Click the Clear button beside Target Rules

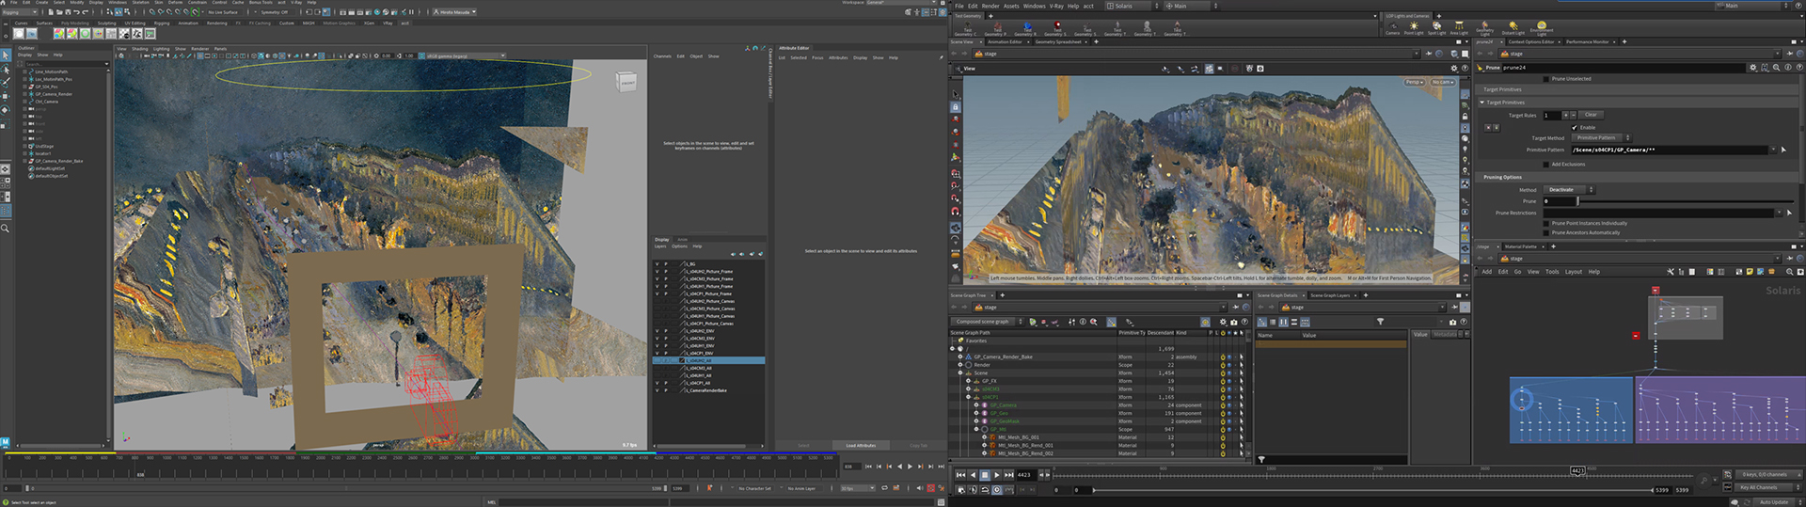[x=1591, y=115]
